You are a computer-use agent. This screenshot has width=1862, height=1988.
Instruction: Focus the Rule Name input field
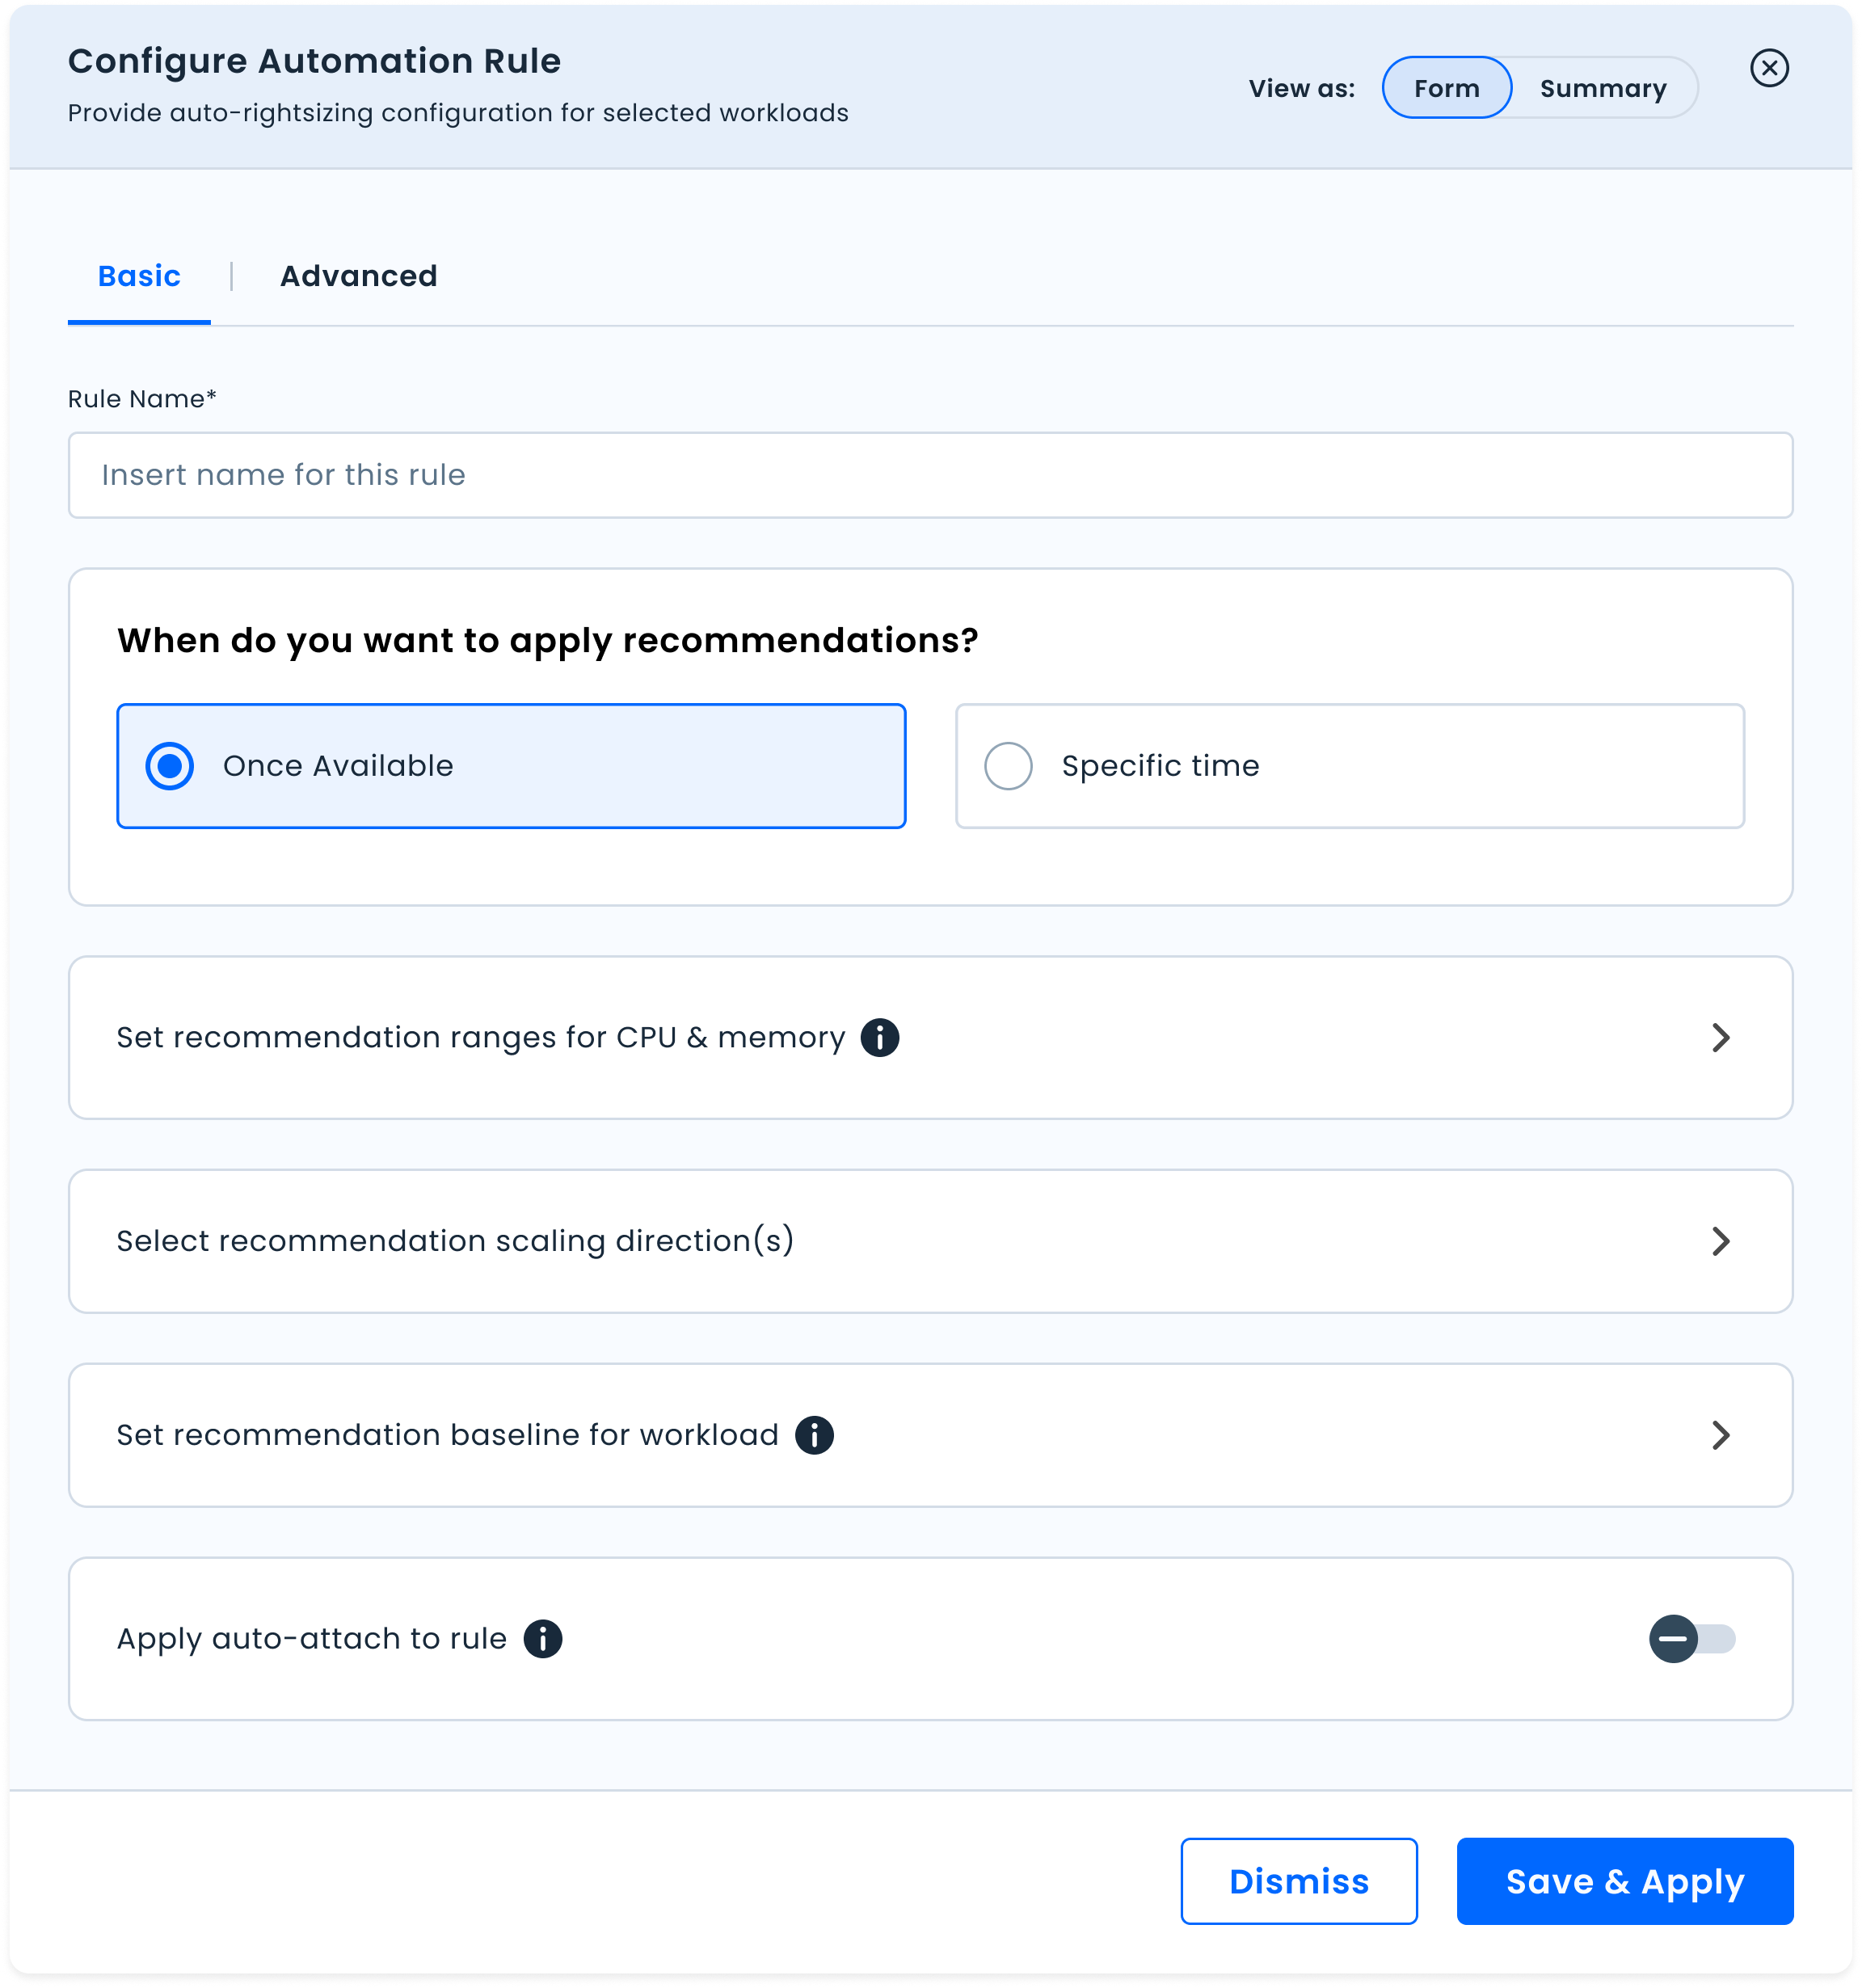[930, 475]
